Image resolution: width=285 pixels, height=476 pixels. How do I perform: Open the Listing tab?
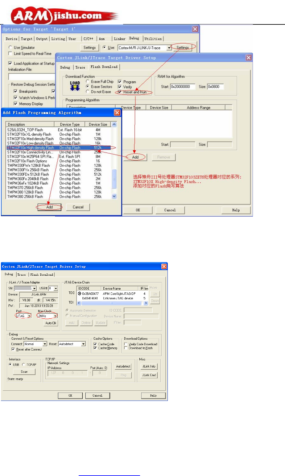[x=58, y=39]
